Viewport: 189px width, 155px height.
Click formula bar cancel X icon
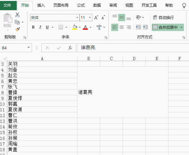47,48
